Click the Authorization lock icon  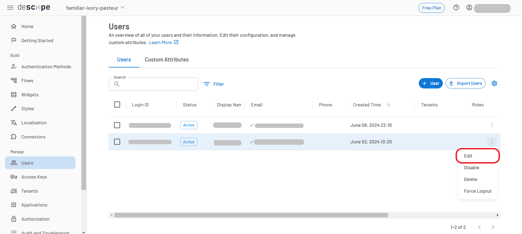[14, 219]
